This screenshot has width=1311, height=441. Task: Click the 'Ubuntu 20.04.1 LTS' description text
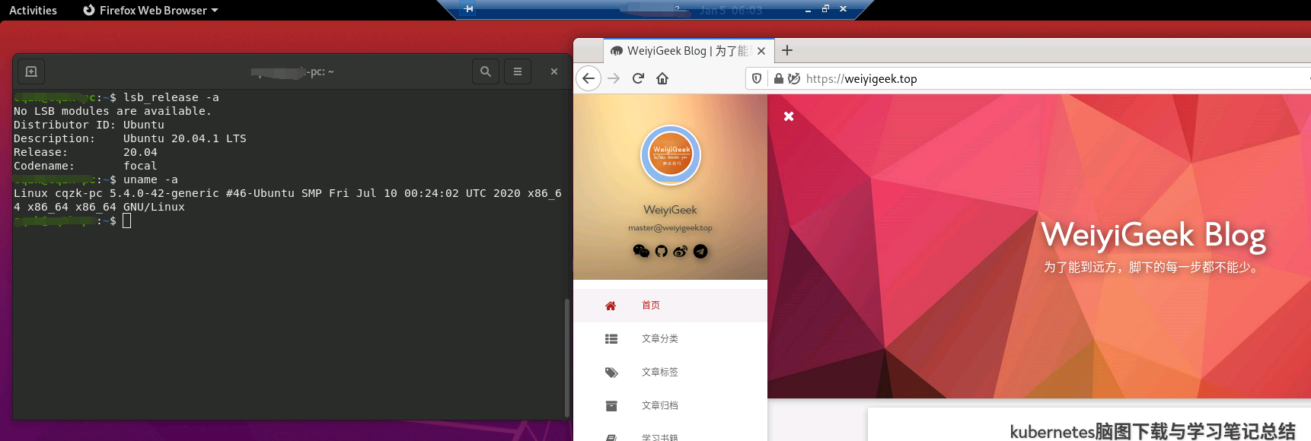[x=185, y=138]
